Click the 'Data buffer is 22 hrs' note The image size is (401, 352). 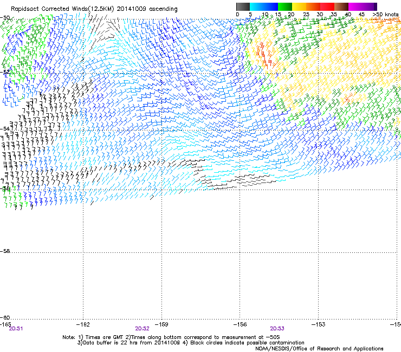pyautogui.click(x=191, y=343)
